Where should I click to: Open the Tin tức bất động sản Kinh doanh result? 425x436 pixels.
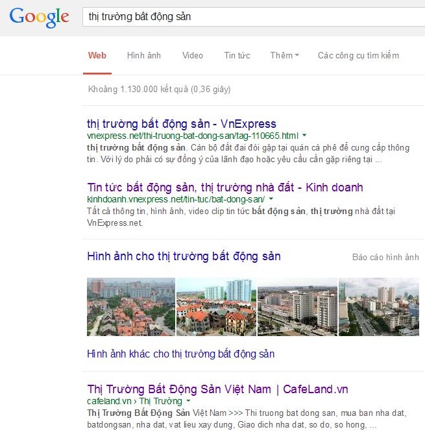(x=225, y=188)
